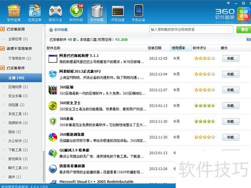
Task: Open the 游戏大全 gamepad icon
Action: coord(55,13)
